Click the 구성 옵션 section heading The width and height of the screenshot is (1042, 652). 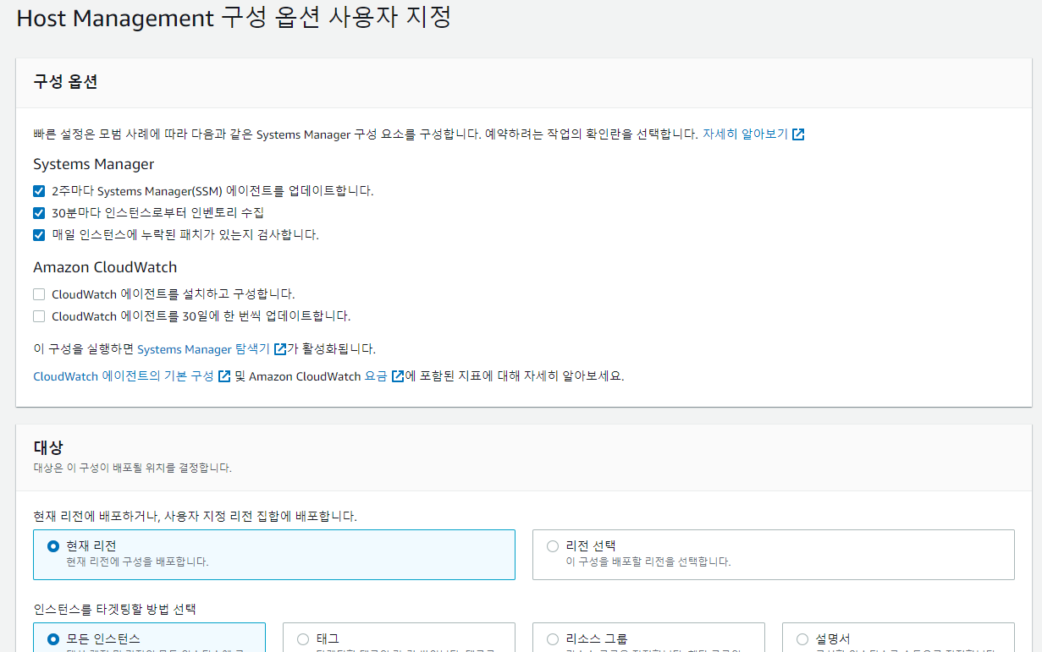point(66,82)
